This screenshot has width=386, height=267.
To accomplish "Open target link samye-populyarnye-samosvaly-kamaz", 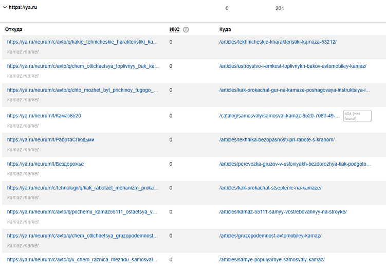I will (271, 260).
